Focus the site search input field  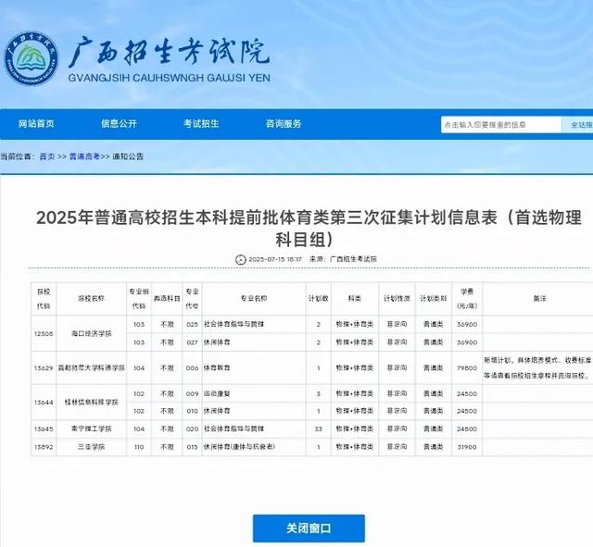(x=501, y=125)
